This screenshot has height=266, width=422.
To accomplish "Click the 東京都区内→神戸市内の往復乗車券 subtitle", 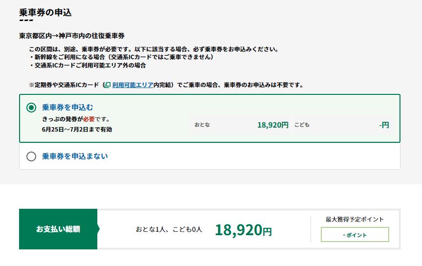I will 72,36.
